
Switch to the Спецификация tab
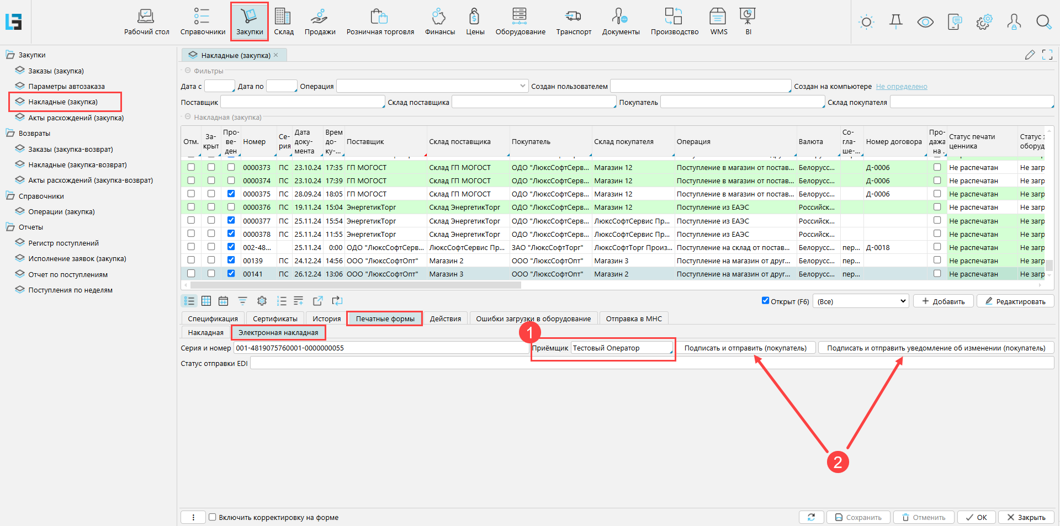[x=213, y=318]
